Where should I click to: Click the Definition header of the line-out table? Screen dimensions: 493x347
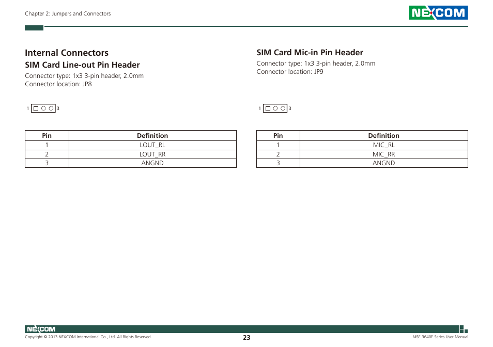point(152,136)
